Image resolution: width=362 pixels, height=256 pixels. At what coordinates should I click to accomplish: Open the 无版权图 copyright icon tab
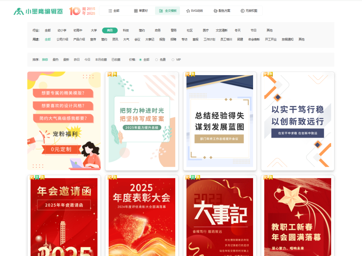[x=249, y=11]
